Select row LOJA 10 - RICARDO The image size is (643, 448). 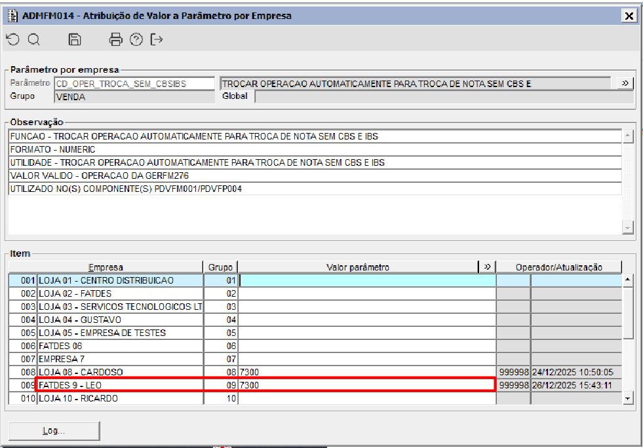315,398
